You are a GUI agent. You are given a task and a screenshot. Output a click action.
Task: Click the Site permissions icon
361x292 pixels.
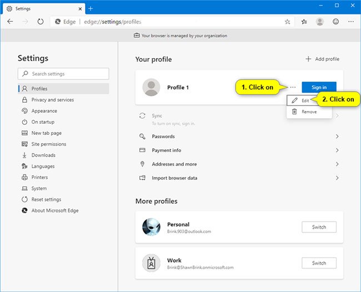point(24,144)
